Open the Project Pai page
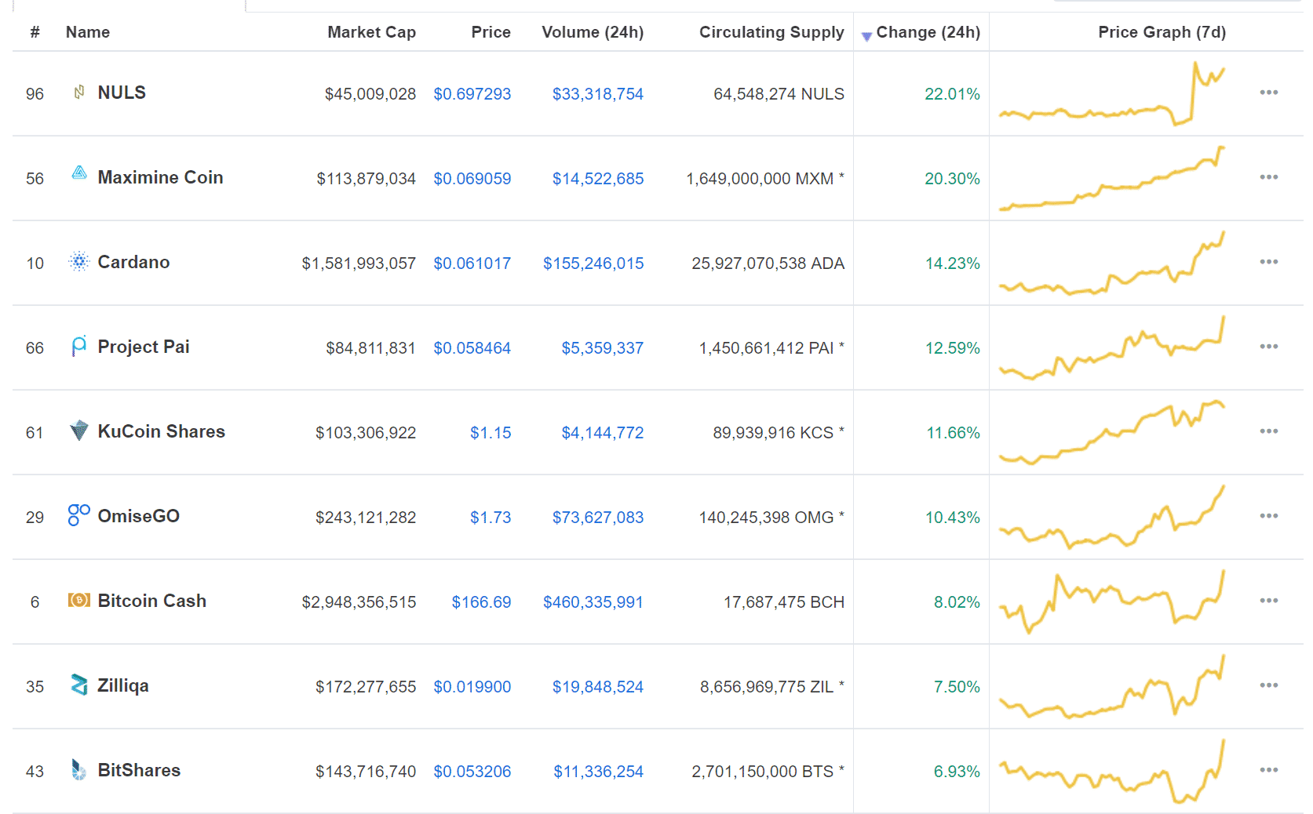This screenshot has height=814, width=1313. click(144, 347)
